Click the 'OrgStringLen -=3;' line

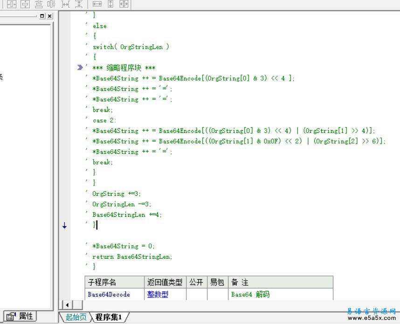pyautogui.click(x=121, y=204)
